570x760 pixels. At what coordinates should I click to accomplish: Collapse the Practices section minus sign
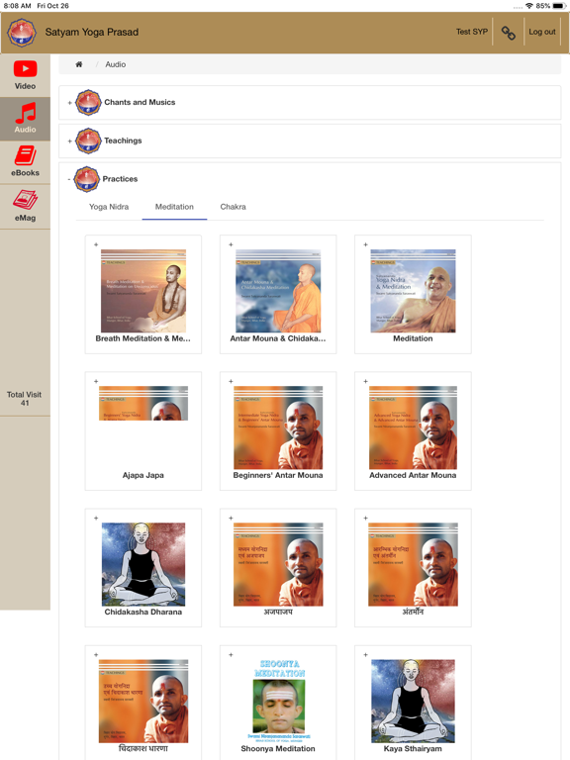point(69,179)
